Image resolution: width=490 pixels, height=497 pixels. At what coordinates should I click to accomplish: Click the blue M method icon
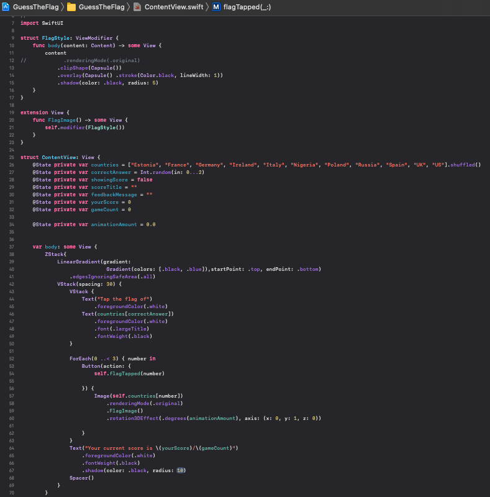point(216,7)
